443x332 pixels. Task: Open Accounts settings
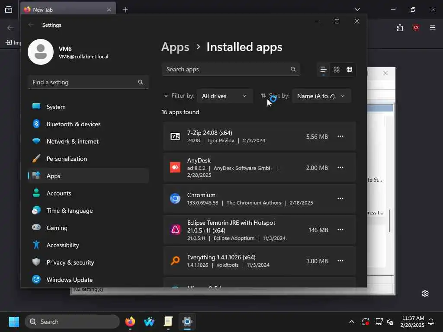point(88,193)
